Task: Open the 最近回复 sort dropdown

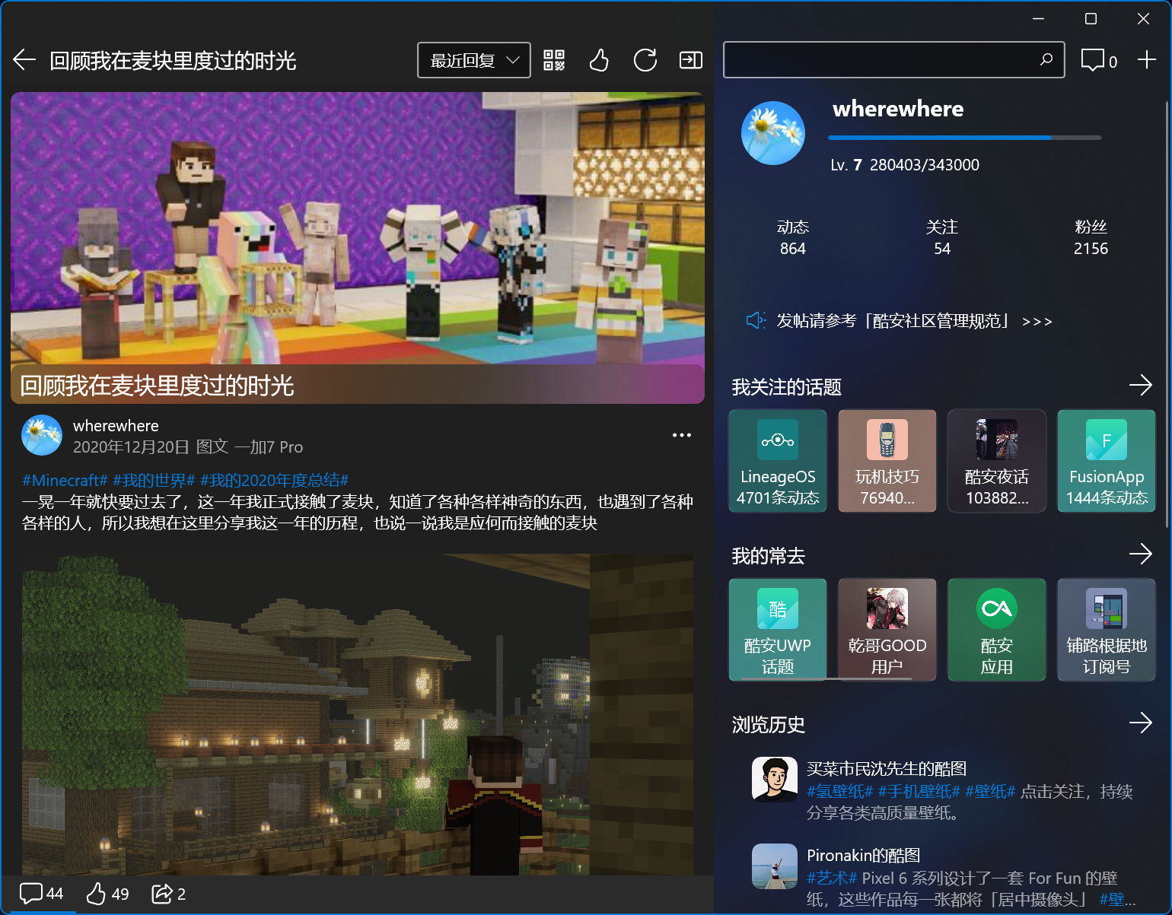Action: click(x=474, y=60)
